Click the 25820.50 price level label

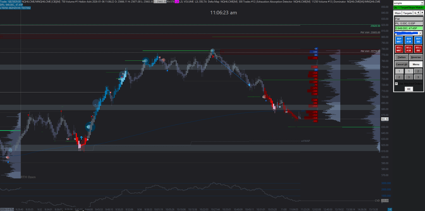tap(375, 26)
